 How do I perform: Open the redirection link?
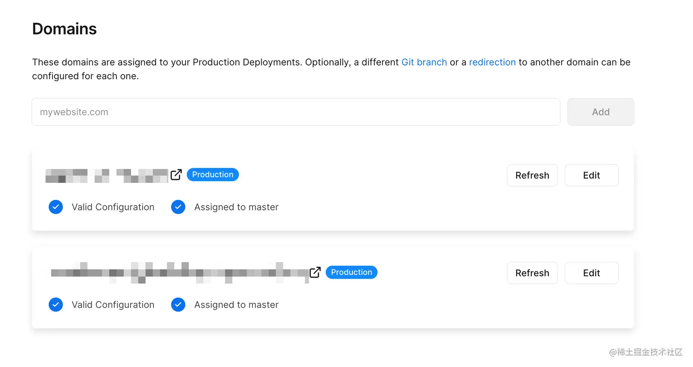pyautogui.click(x=492, y=62)
